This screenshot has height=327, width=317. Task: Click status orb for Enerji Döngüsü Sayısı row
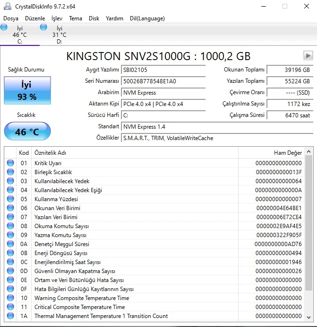(x=10, y=253)
